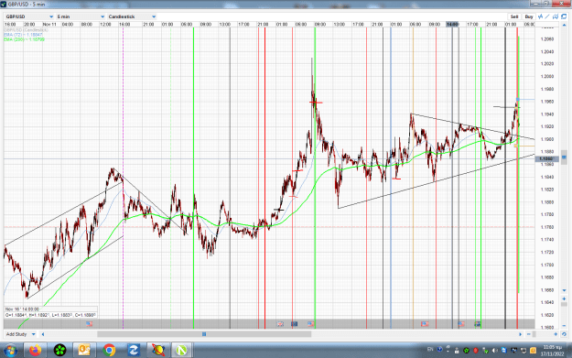Image resolution: width=572 pixels, height=358 pixels.
Task: Click the taskbar clock showing 11:05
Action: [x=552, y=351]
